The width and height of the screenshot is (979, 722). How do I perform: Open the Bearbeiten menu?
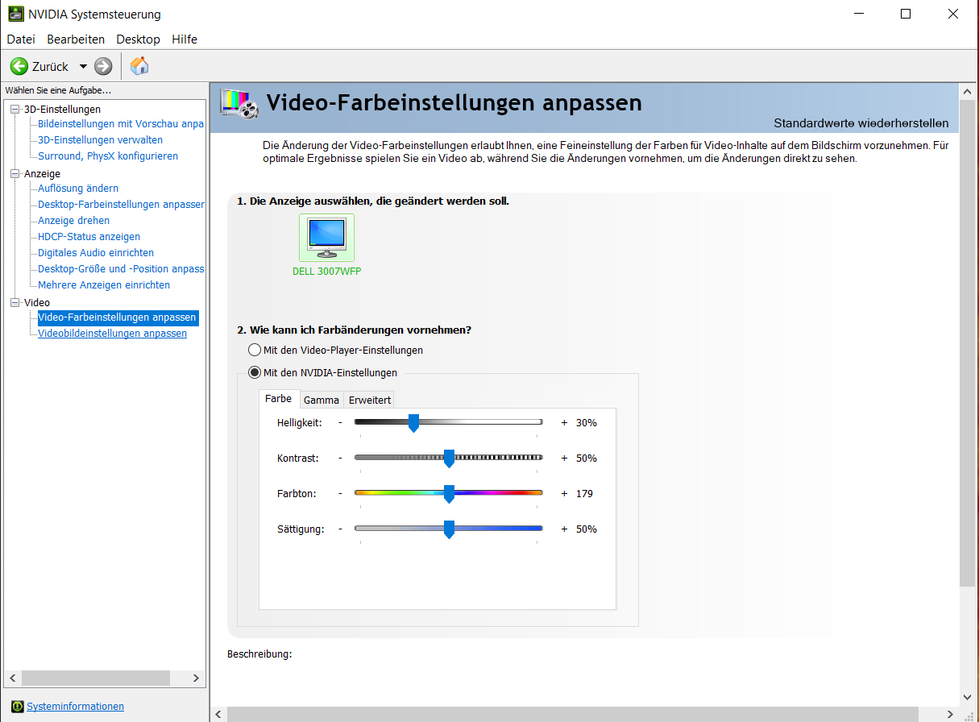76,39
